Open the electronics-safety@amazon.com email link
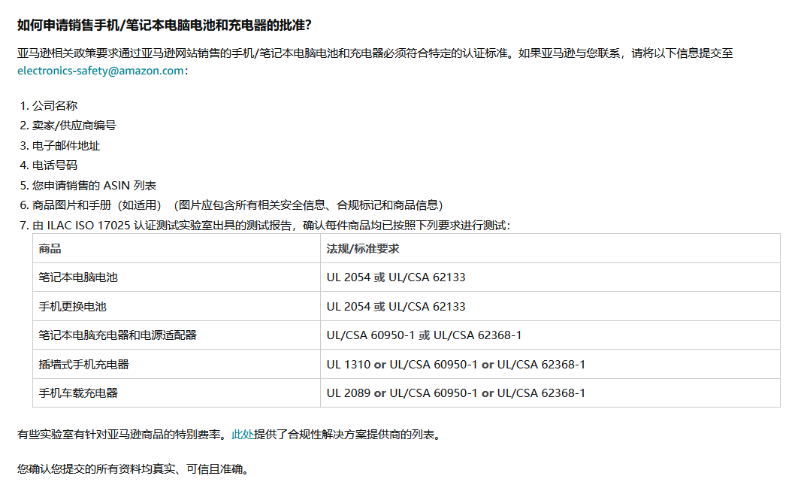The height and width of the screenshot is (485, 792). pyautogui.click(x=101, y=71)
